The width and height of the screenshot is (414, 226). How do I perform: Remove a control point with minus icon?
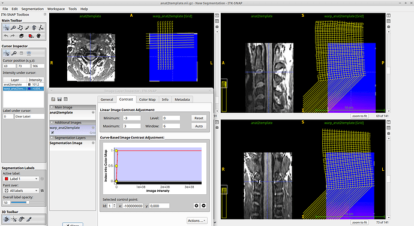click(203, 206)
